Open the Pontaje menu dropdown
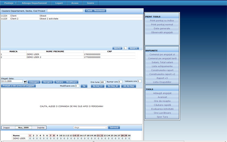The height and width of the screenshot is (142, 227). [x=10, y=3]
